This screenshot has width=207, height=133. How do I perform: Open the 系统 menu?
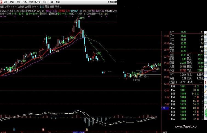pos(5,2)
